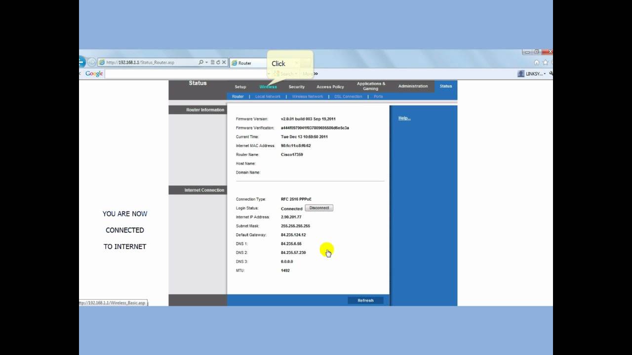
Task: Open the Help... link
Action: pyautogui.click(x=404, y=118)
